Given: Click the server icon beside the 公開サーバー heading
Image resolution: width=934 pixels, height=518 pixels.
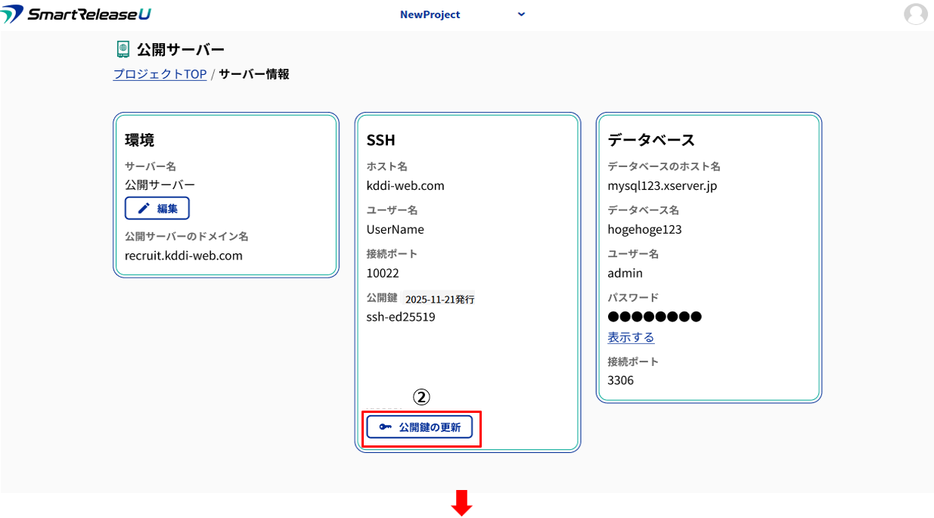Looking at the screenshot, I should (x=123, y=50).
